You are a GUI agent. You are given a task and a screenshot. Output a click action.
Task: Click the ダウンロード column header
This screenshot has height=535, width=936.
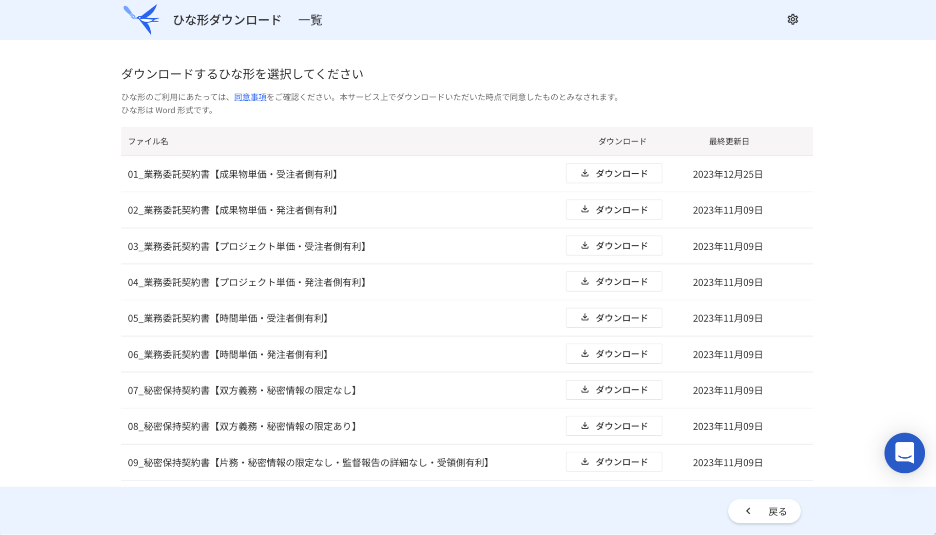point(622,141)
